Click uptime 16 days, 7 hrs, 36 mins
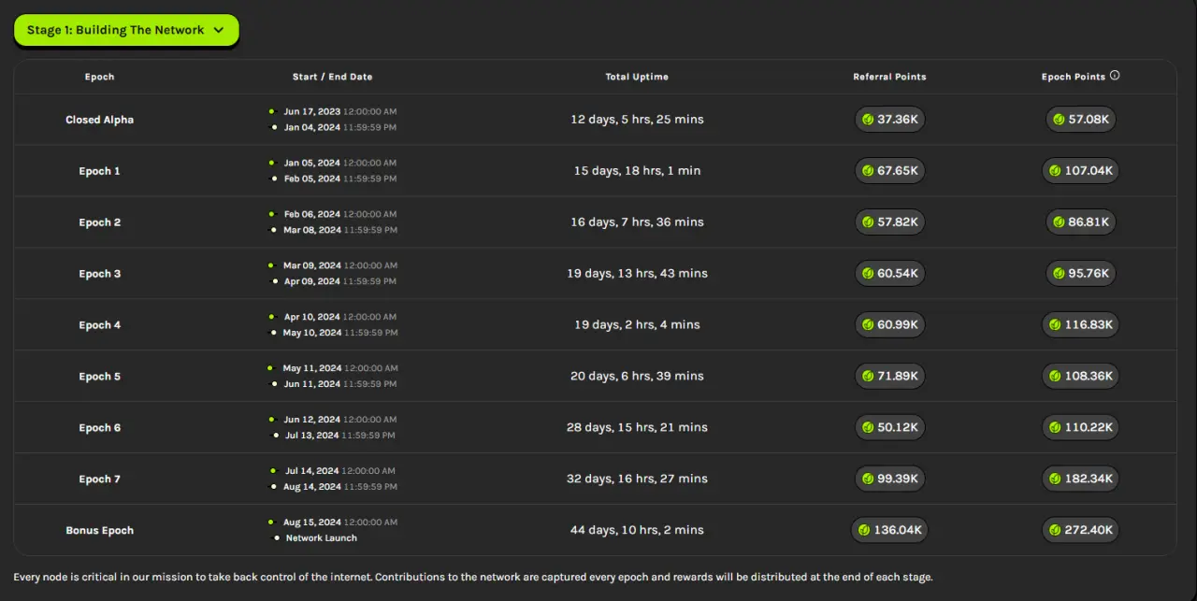1197x601 pixels. (637, 222)
